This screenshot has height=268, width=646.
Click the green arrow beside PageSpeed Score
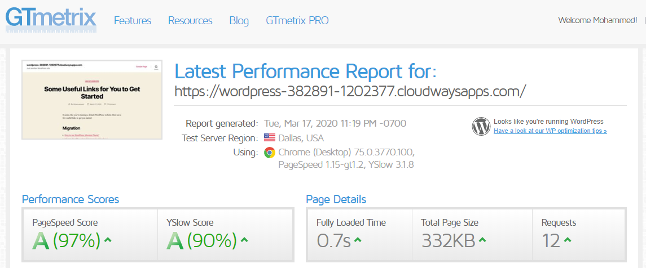(108, 239)
